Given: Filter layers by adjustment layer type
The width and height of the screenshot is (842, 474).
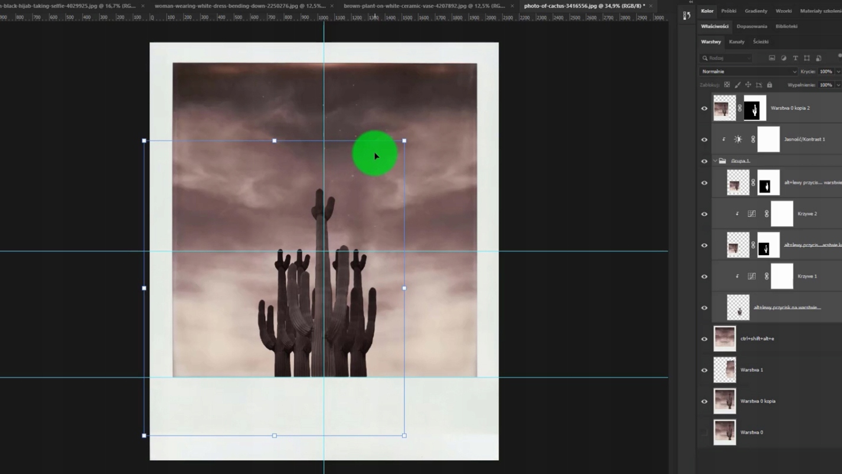Looking at the screenshot, I should click(784, 58).
